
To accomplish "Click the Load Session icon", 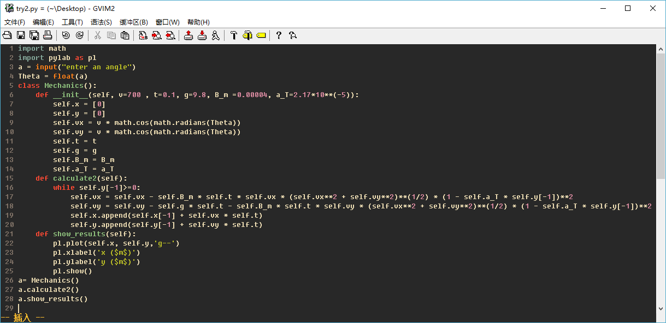I will [188, 35].
